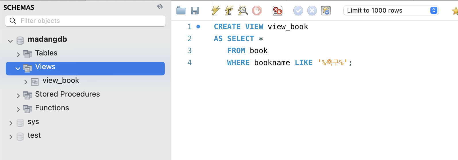This screenshot has width=458, height=160.
Task: Open a SQL script file via folder icon
Action: tap(181, 11)
